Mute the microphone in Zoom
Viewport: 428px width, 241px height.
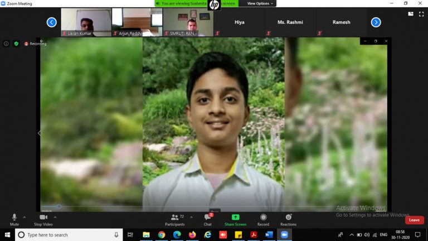pyautogui.click(x=14, y=220)
